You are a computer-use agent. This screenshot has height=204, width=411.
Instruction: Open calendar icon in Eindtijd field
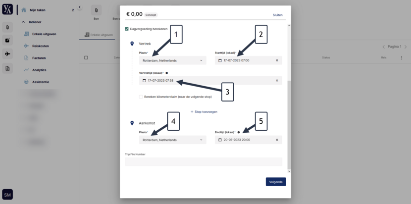[220, 140]
